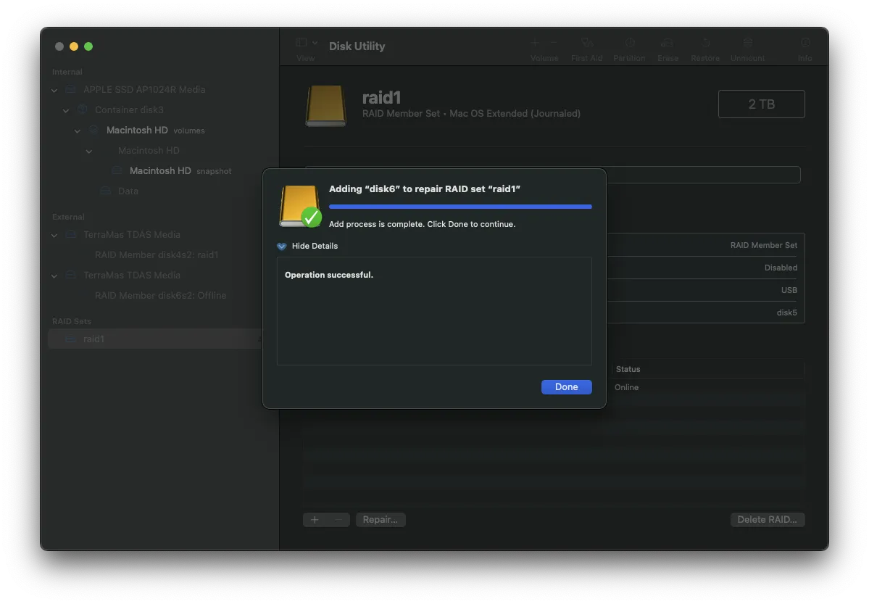
Task: Click the raid1 disk icon in sidebar
Action: pyautogui.click(x=71, y=339)
